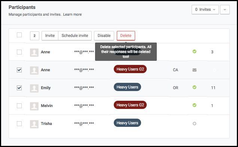Open the chevron menu beside Invites
The image size is (238, 147).
[225, 10]
